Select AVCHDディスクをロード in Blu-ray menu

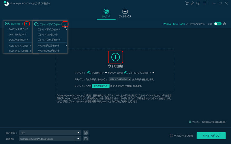49,46
